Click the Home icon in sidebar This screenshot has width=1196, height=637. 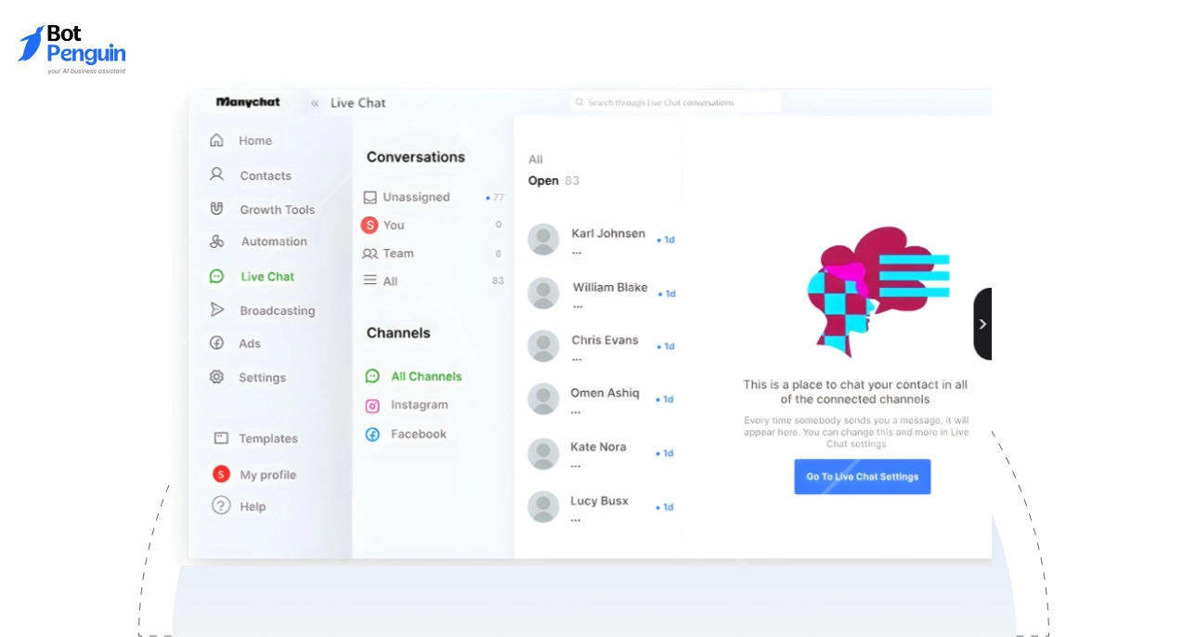click(x=216, y=140)
